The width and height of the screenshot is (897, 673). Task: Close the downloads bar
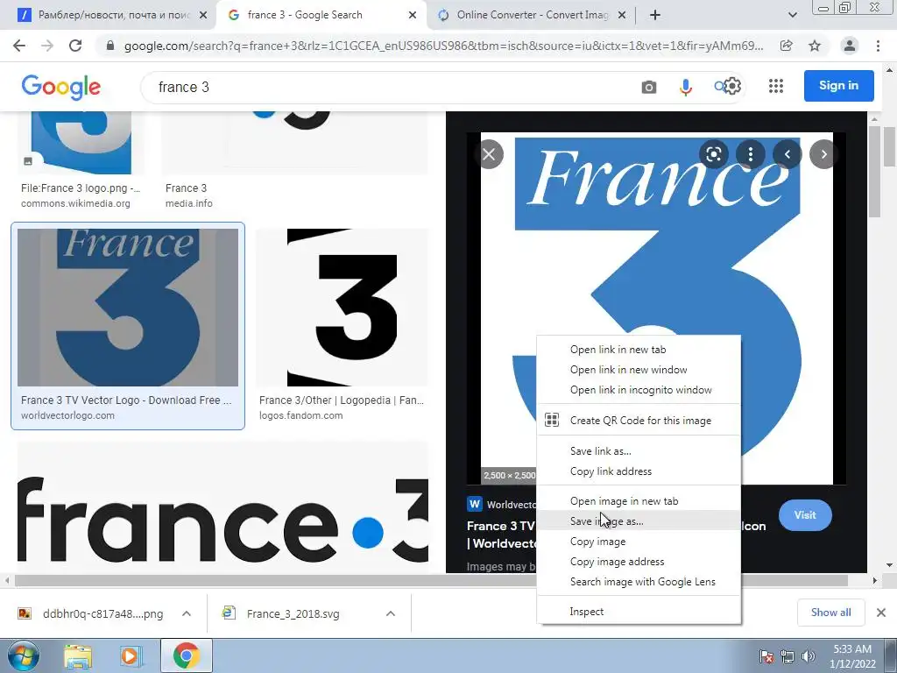pos(881,613)
